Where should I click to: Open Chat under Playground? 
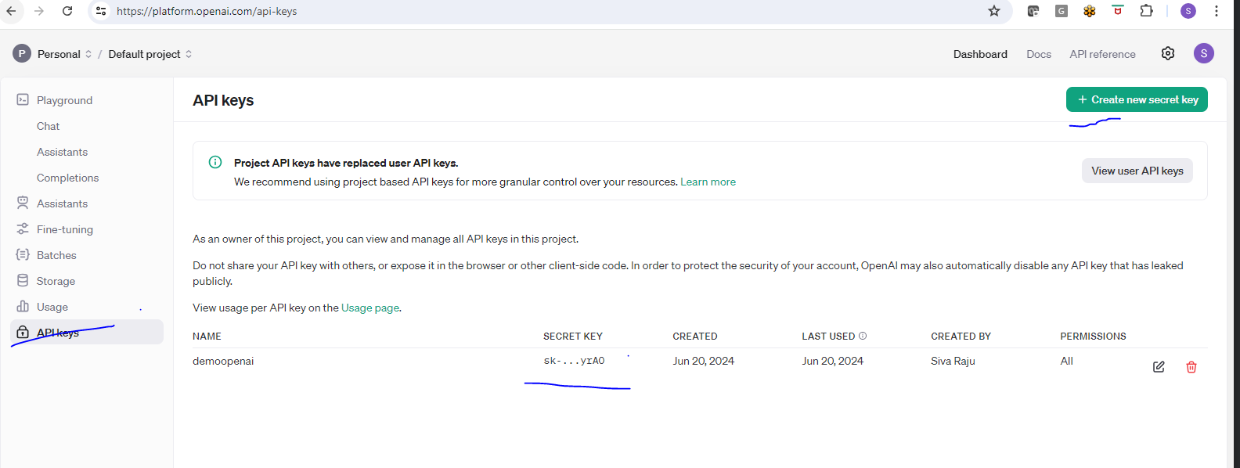[48, 126]
